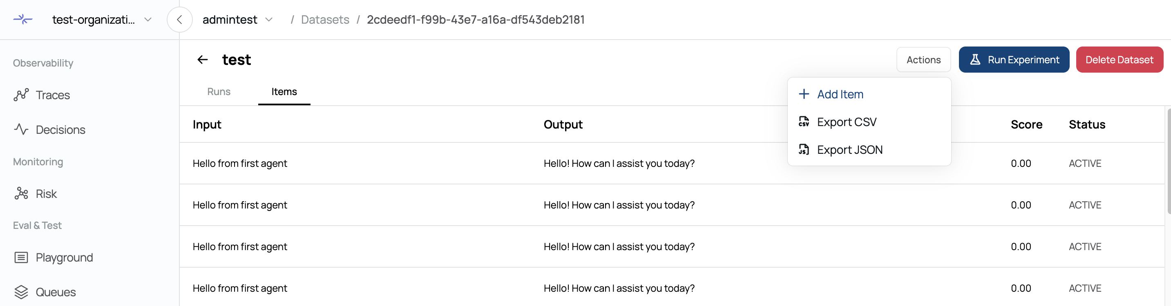Screen dimensions: 1171x306
Task: Click the app logo at top left
Action: coord(23,19)
